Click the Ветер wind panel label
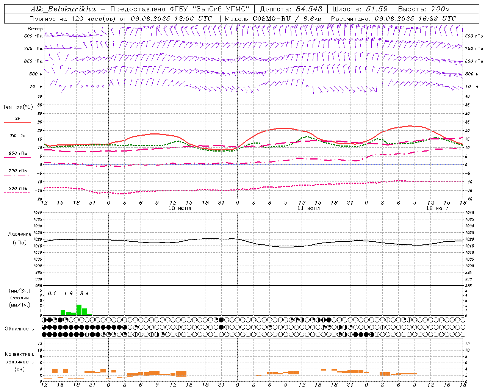The height and width of the screenshot is (388, 485). (x=35, y=29)
